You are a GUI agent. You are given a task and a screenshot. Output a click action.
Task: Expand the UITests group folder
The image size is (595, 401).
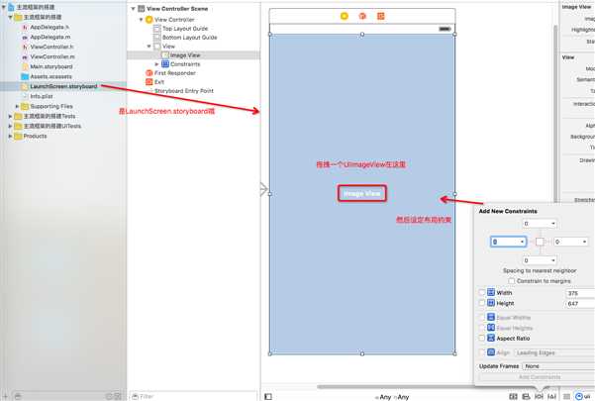click(10, 126)
